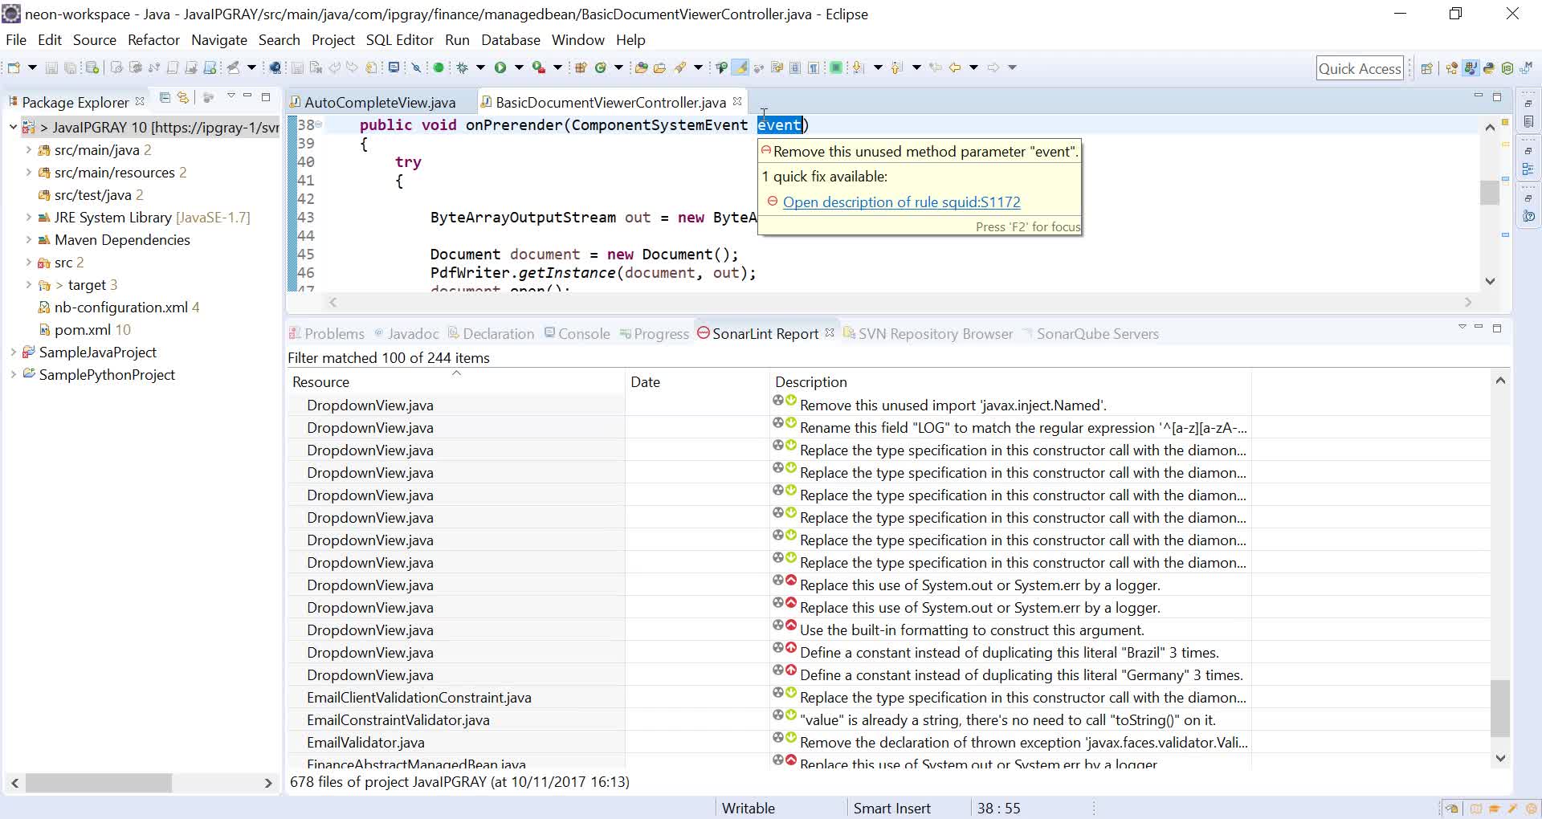Screen dimensions: 1542x819
Task: Toggle Mark Occurrences in the toolbar
Action: tap(740, 68)
